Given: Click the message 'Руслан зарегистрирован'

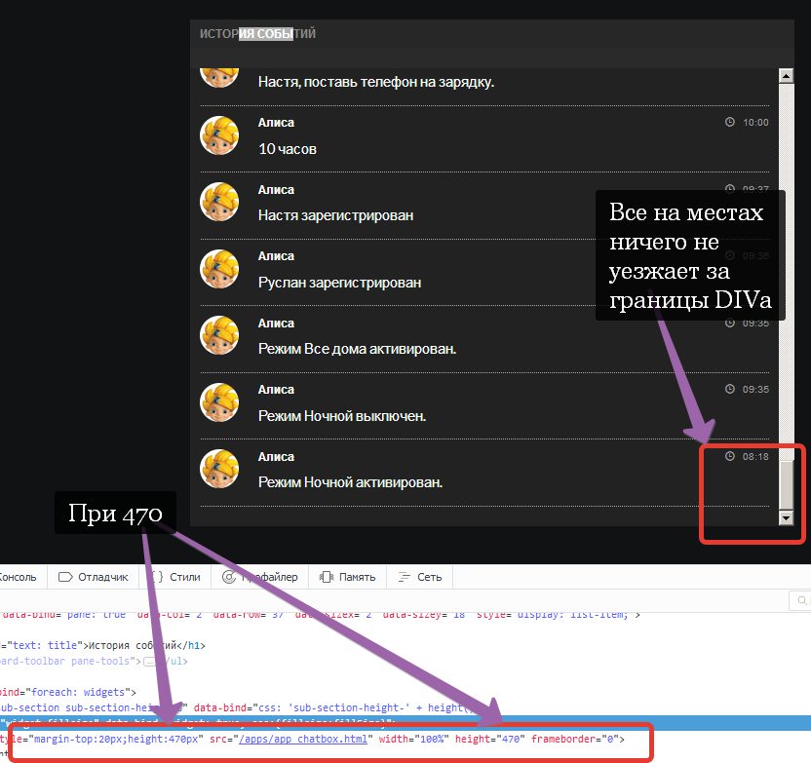Looking at the screenshot, I should pyautogui.click(x=340, y=283).
